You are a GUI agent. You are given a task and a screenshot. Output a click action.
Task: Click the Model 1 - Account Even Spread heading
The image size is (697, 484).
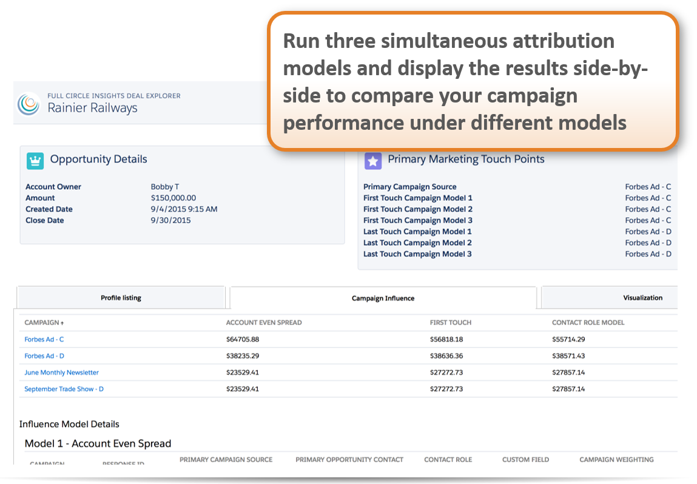tap(96, 443)
